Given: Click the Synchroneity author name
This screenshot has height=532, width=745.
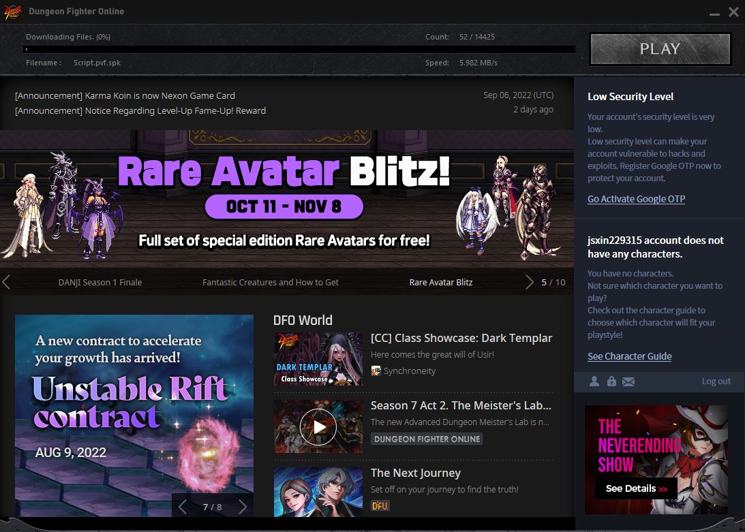Looking at the screenshot, I should [x=410, y=371].
